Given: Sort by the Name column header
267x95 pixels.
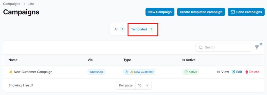Looking at the screenshot, I should (13, 60).
